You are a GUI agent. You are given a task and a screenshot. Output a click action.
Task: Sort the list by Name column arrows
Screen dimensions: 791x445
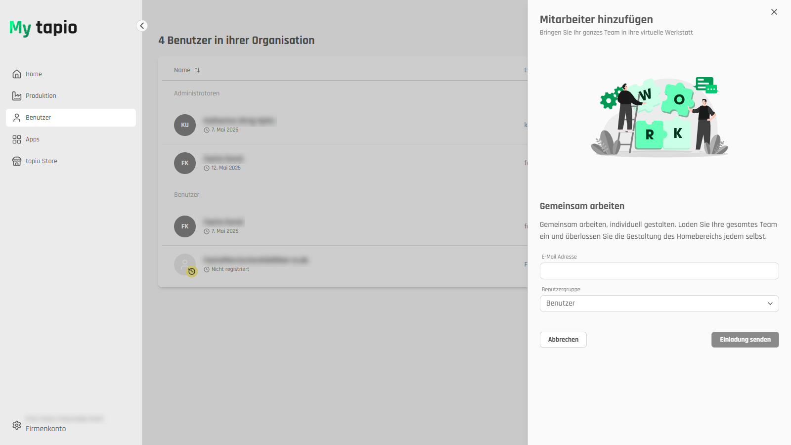[197, 70]
